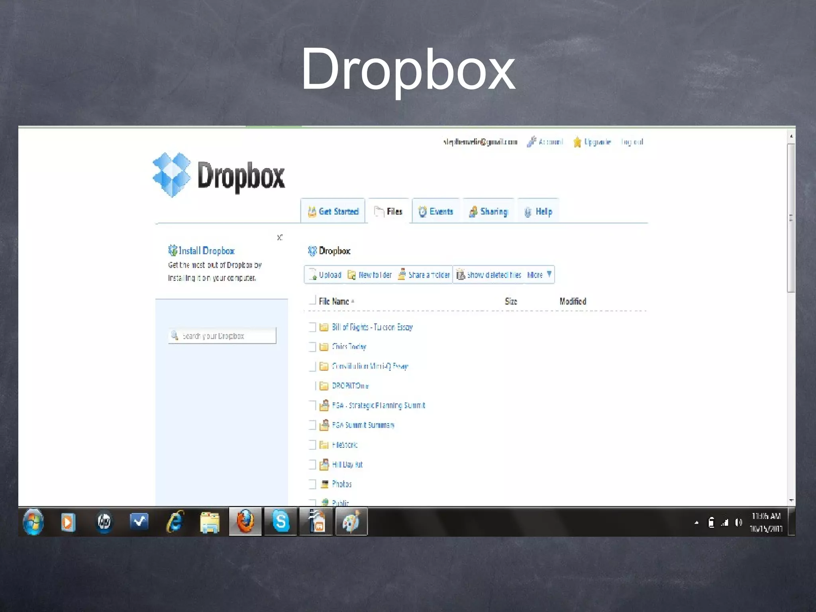Launch Internet Explorer from taskbar
The width and height of the screenshot is (816, 612).
175,521
